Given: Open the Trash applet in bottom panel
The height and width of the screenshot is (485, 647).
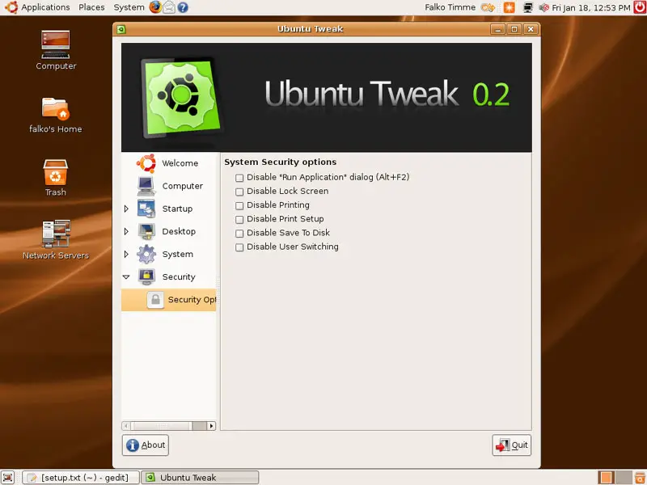Looking at the screenshot, I should pos(640,478).
